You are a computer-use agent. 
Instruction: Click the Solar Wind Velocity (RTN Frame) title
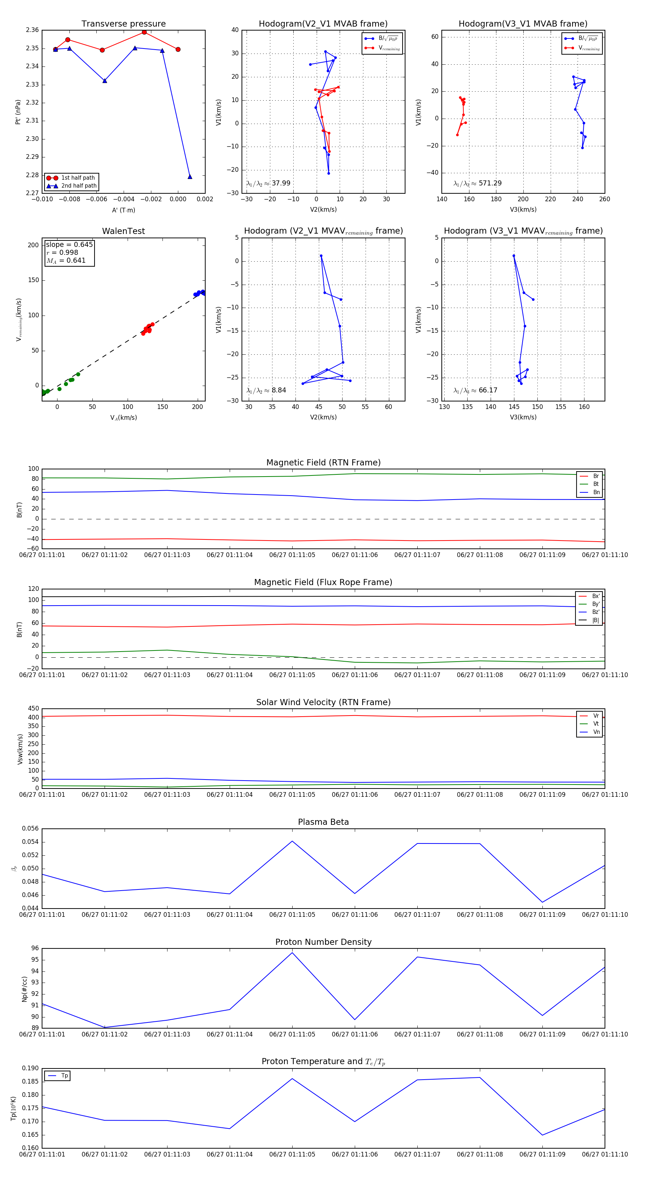[x=323, y=702]
